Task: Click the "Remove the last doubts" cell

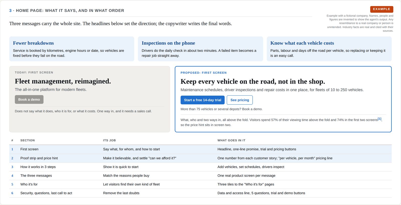Action: [121, 193]
